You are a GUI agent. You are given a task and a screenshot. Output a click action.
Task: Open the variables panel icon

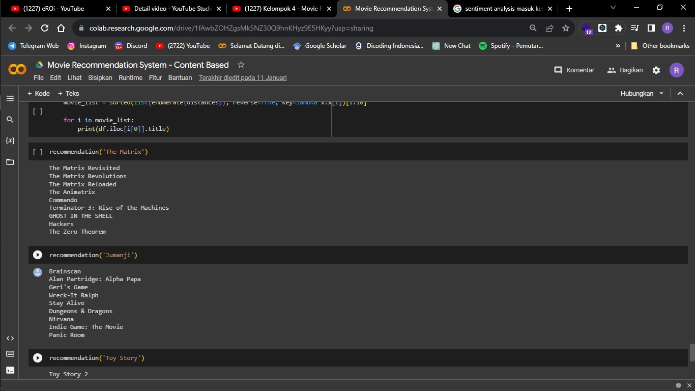(x=10, y=141)
